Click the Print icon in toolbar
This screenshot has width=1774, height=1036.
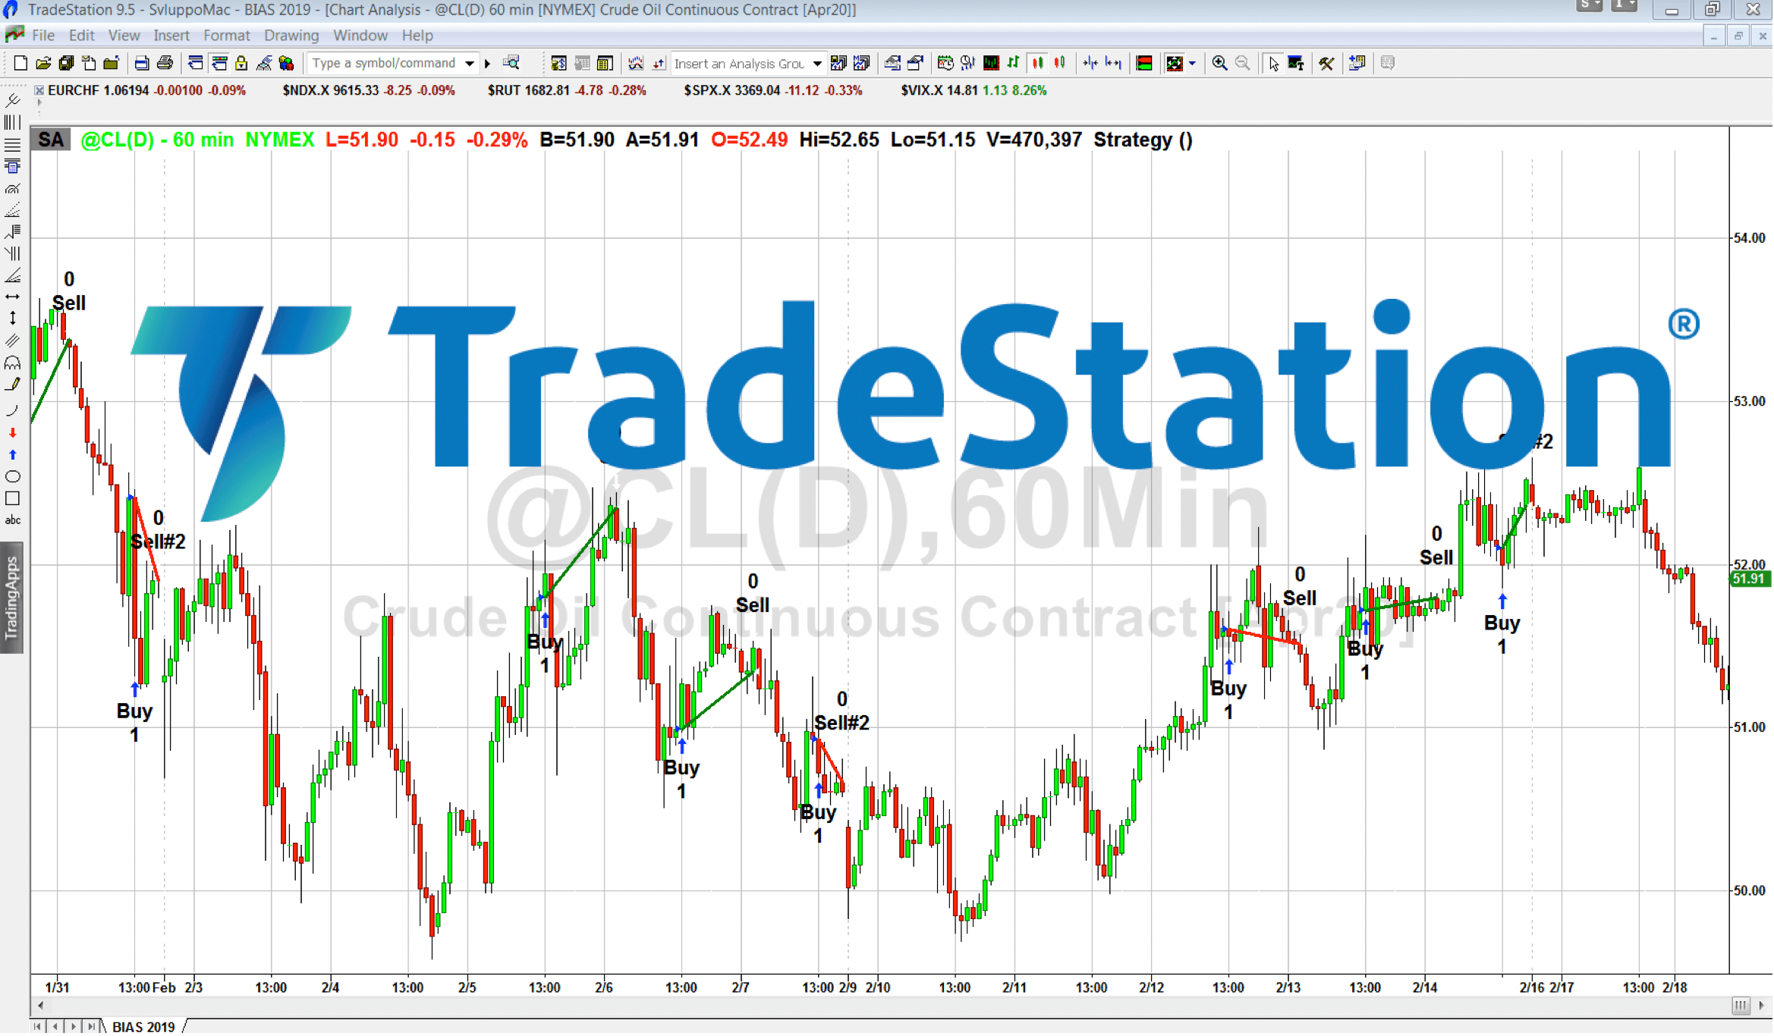click(165, 64)
